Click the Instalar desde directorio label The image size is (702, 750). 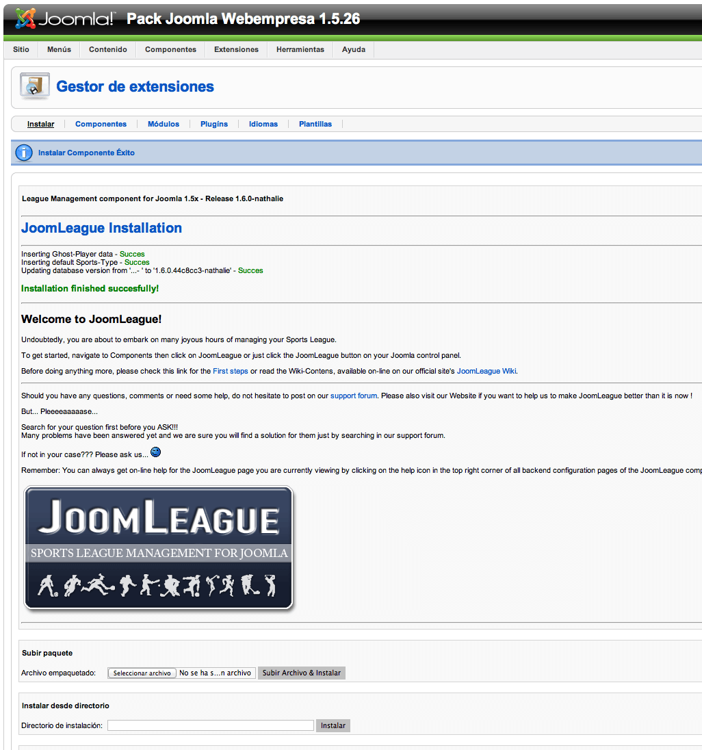[x=66, y=706]
